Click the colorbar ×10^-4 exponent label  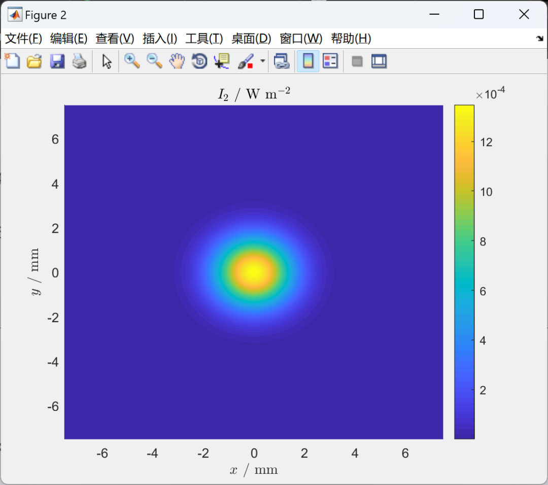click(x=490, y=94)
